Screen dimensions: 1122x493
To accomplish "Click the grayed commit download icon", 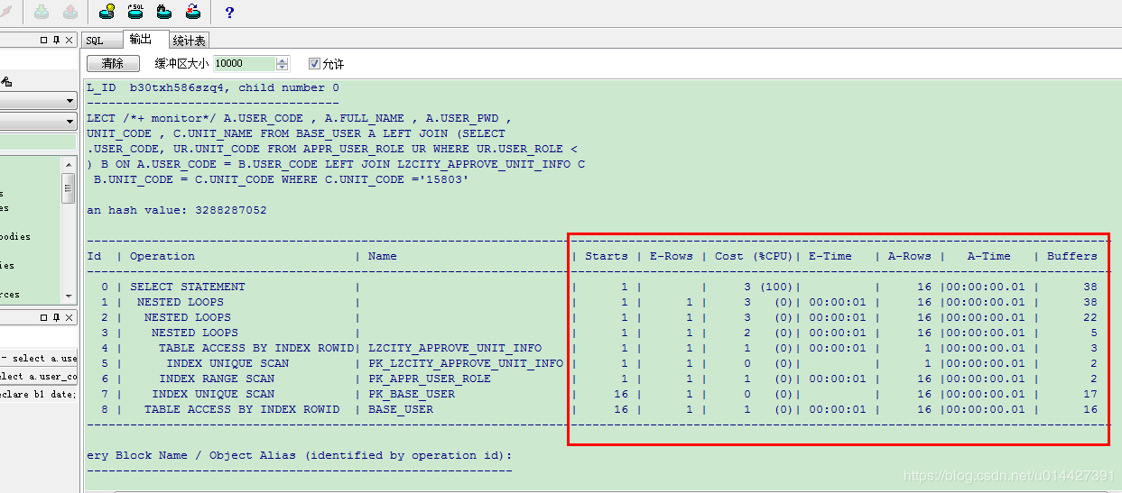I will pyautogui.click(x=42, y=12).
